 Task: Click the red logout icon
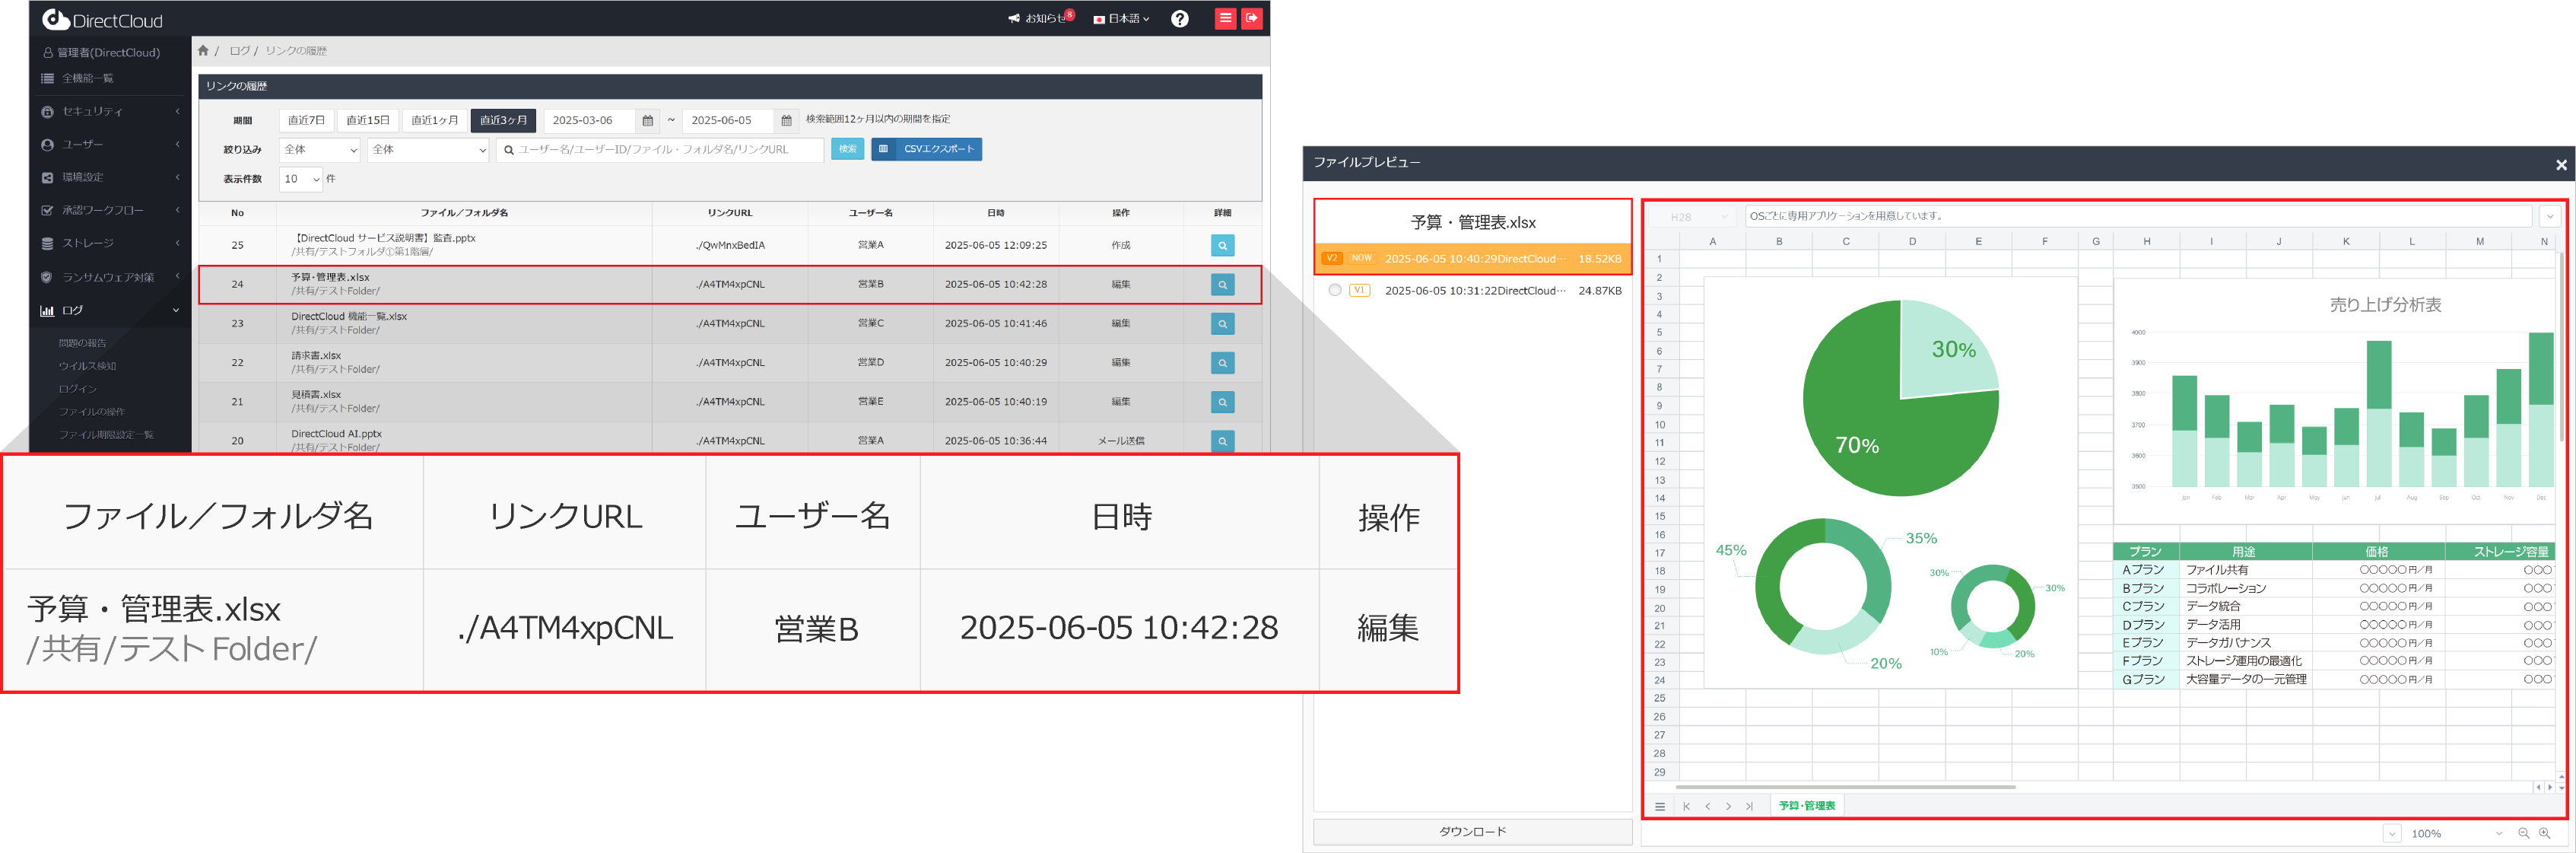(x=1251, y=18)
